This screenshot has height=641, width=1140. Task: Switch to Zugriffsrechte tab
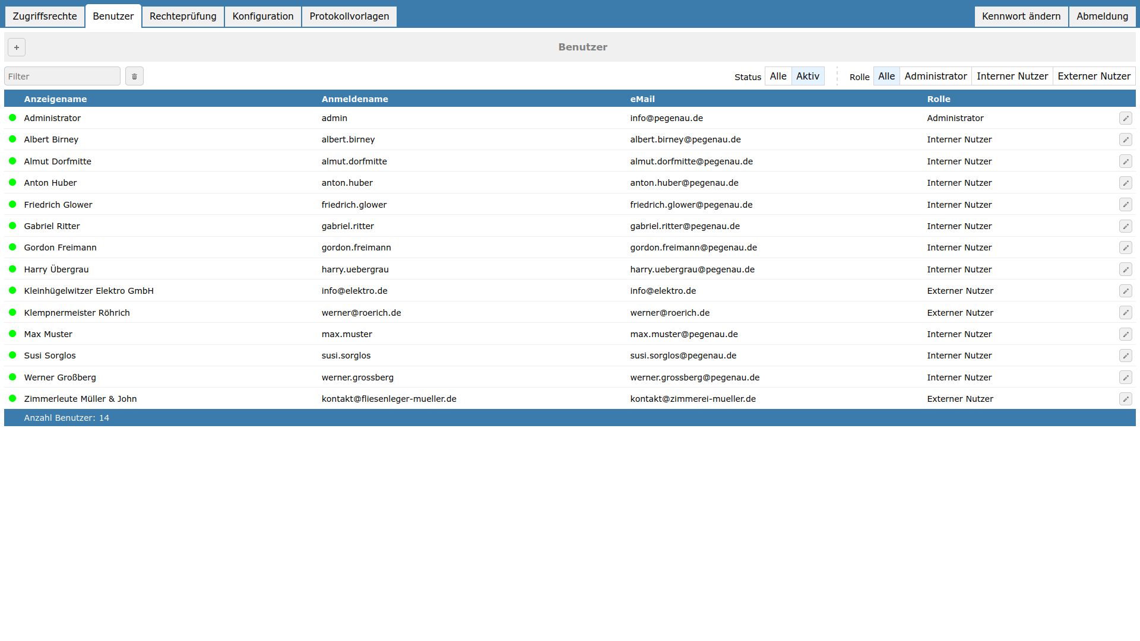(45, 17)
